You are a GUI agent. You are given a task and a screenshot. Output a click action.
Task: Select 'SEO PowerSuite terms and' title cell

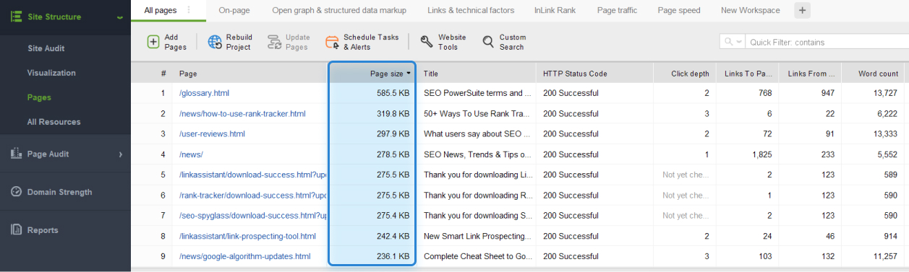[x=478, y=93]
